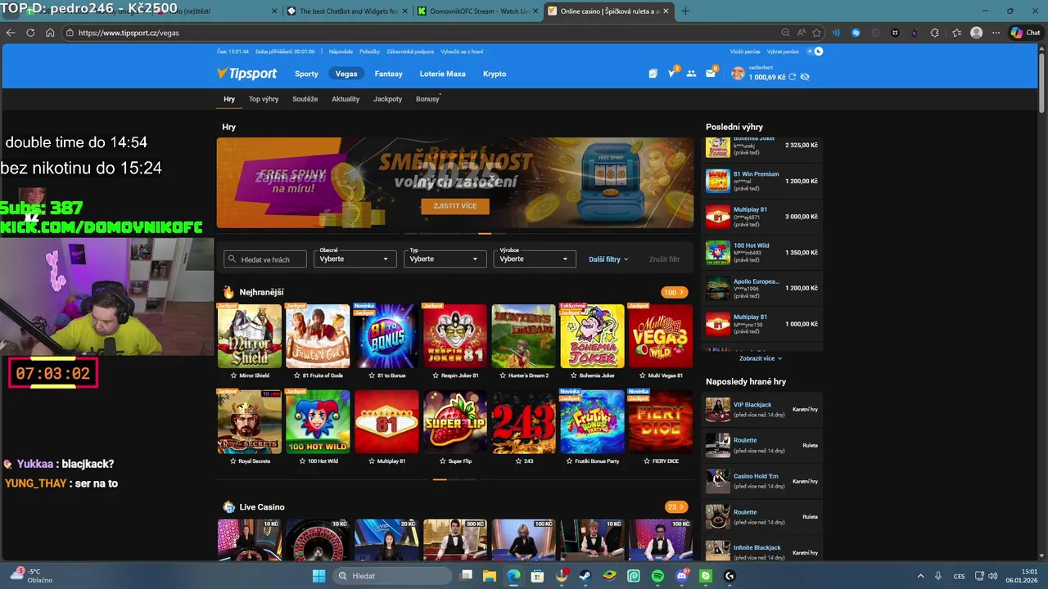Click taskbar Hledat search box

(391, 576)
